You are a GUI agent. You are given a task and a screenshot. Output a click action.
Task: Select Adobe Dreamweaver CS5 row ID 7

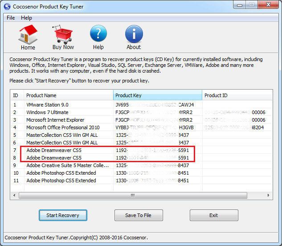pos(141,150)
